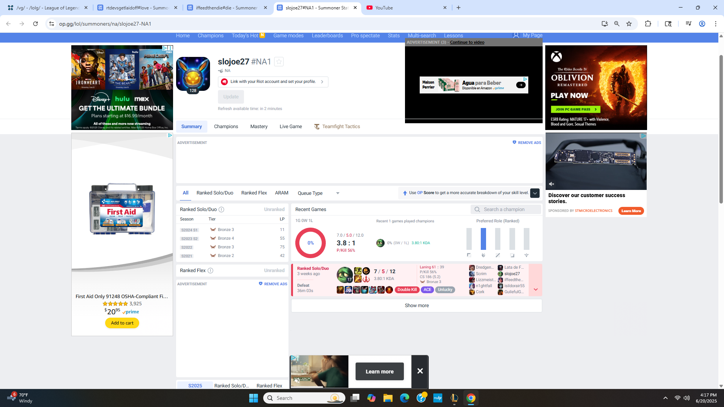Switch to the Champions profile tab
Screen dimensions: 724x407
coord(226,127)
